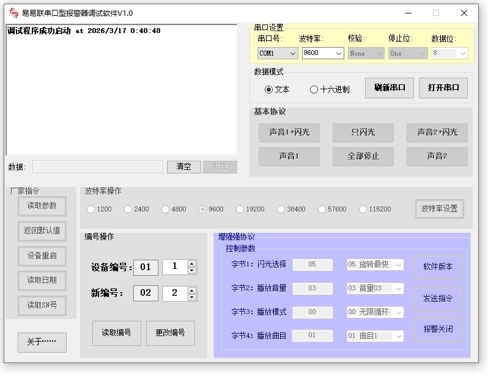Click the app logo icon in title bar
The height and width of the screenshot is (374, 488).
tap(13, 13)
